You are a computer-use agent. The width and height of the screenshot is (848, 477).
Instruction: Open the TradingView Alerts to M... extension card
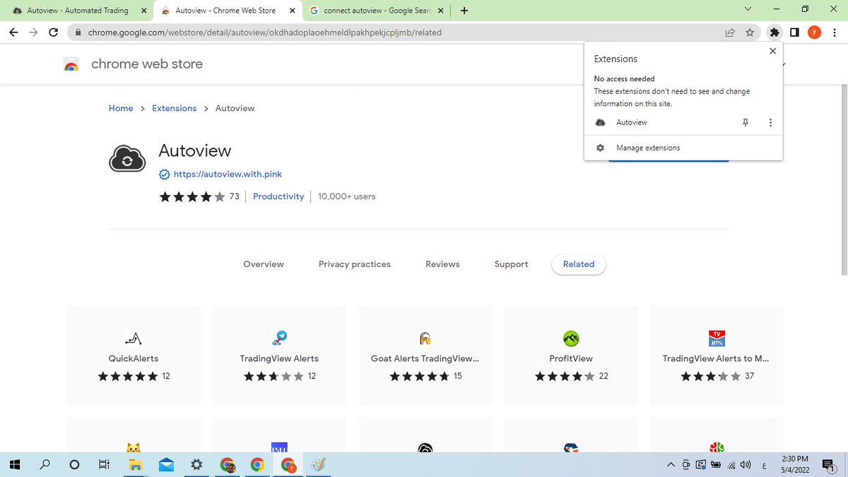717,355
